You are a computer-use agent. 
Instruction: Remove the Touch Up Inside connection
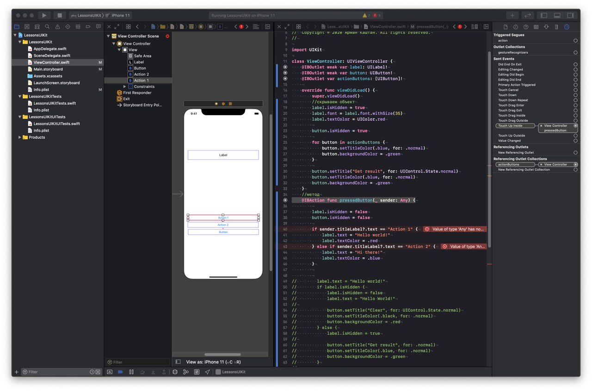click(542, 125)
